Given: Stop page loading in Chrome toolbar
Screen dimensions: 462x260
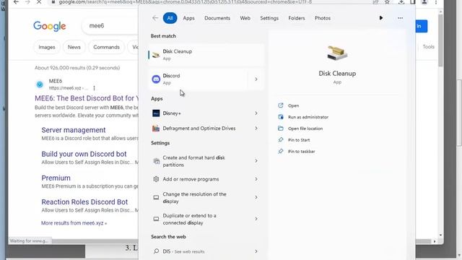Looking at the screenshot, I should click(39, 2).
